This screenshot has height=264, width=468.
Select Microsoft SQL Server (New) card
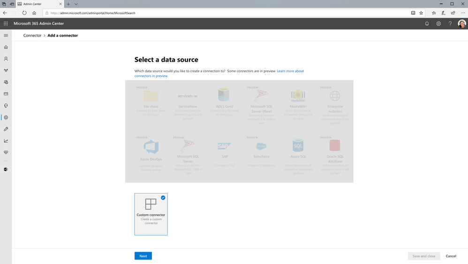coord(262,106)
